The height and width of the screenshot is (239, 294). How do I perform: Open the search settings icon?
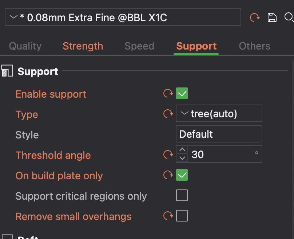pyautogui.click(x=289, y=17)
